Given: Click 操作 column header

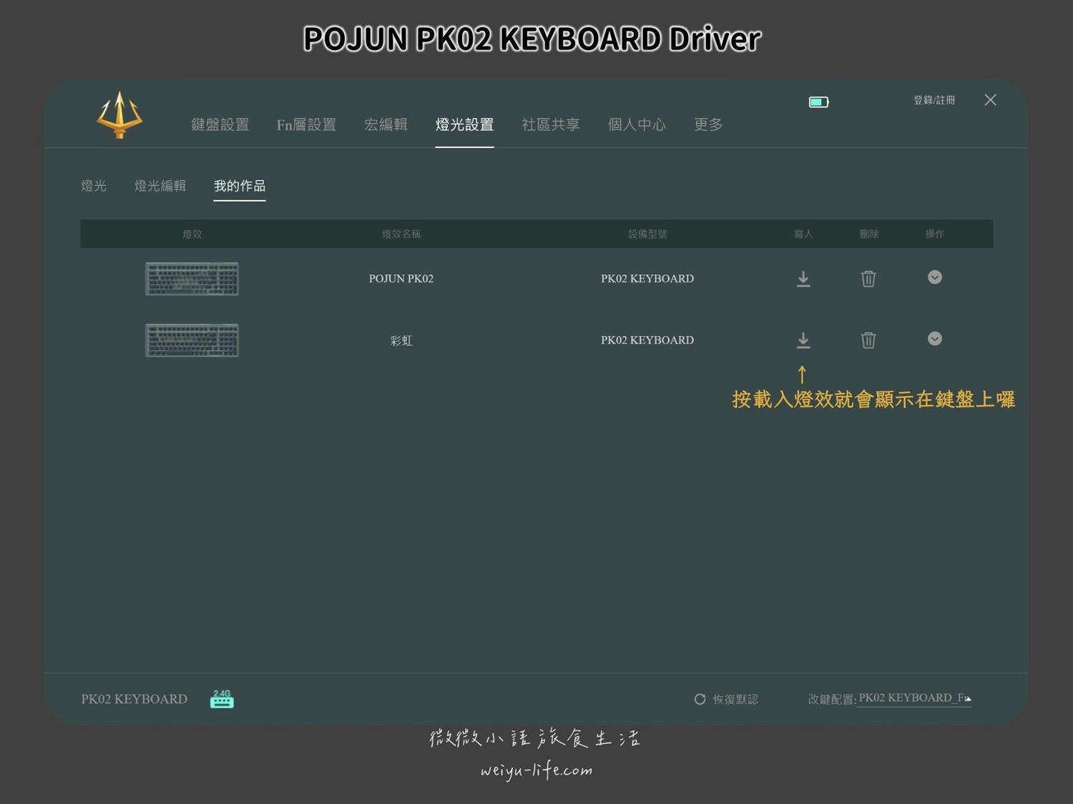Looking at the screenshot, I should click(x=935, y=234).
